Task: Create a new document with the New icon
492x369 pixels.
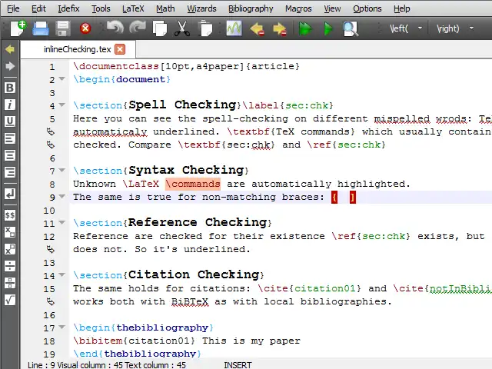Action: click(x=18, y=28)
